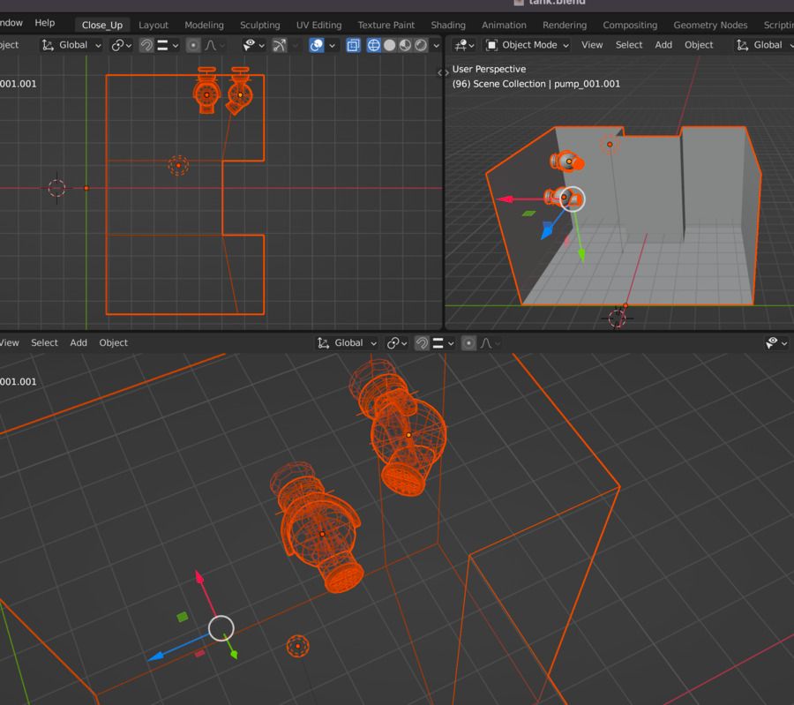Click "User Perspective" label in top-right viewport
The height and width of the screenshot is (705, 794).
(489, 69)
